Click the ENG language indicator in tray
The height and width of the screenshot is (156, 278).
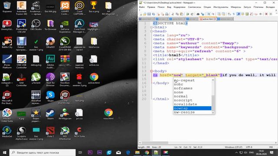252,153
